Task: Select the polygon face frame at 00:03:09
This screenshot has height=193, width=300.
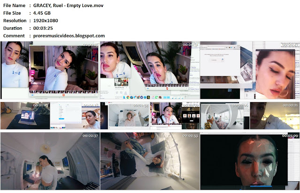Action: [x=250, y=161]
